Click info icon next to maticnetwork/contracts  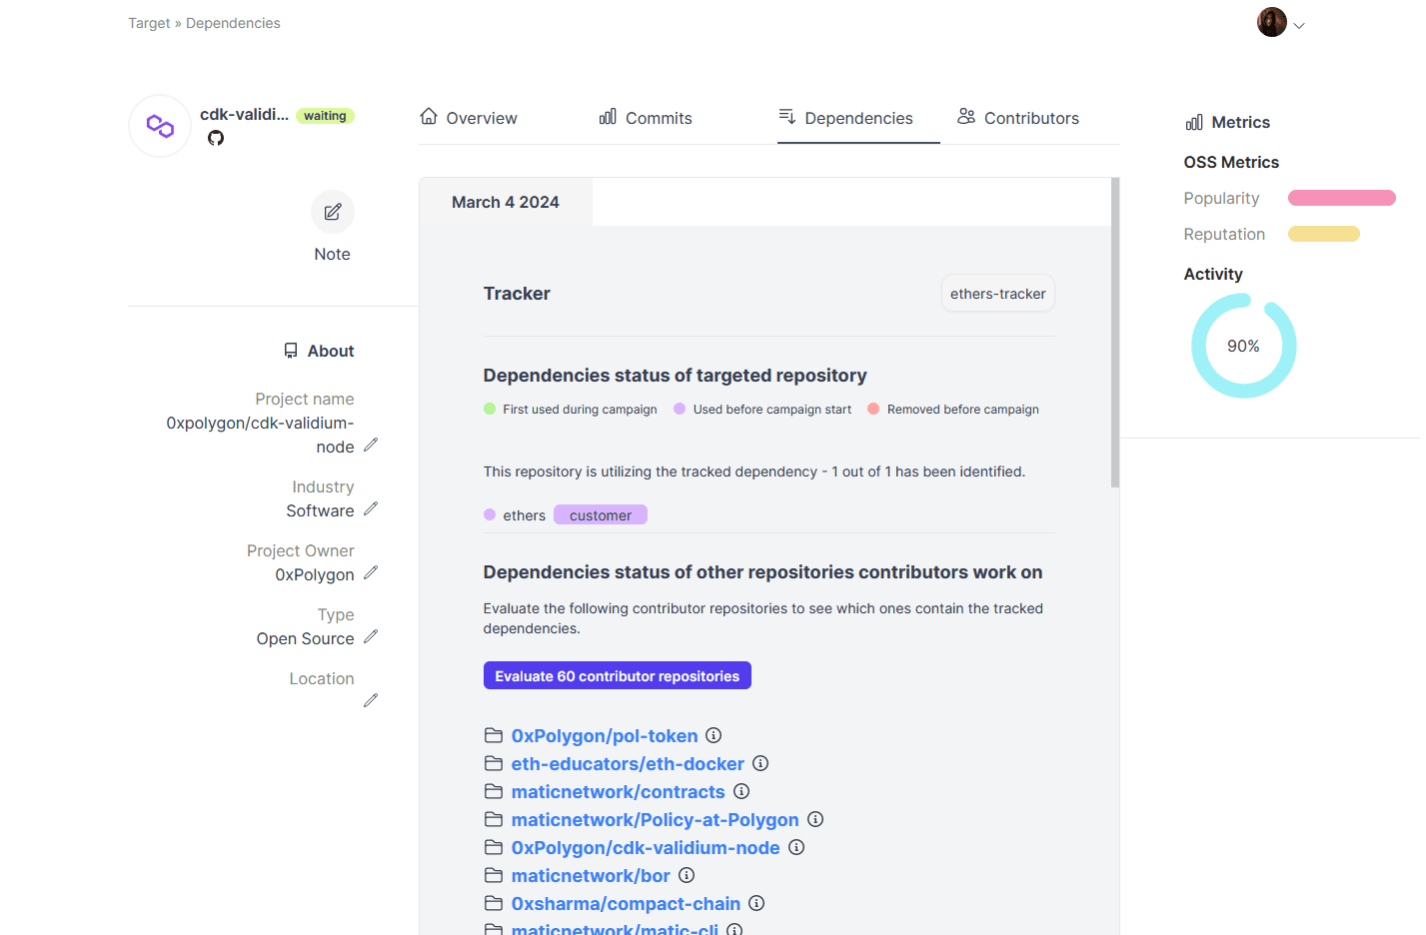coord(741,791)
